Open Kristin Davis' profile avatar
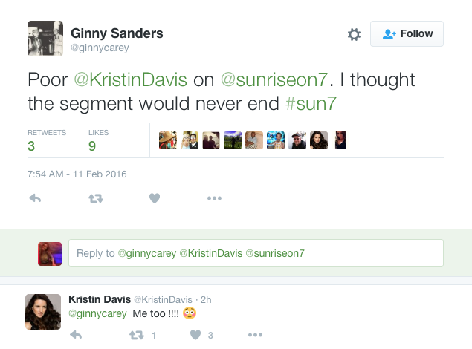The width and height of the screenshot is (472, 349). pyautogui.click(x=44, y=311)
